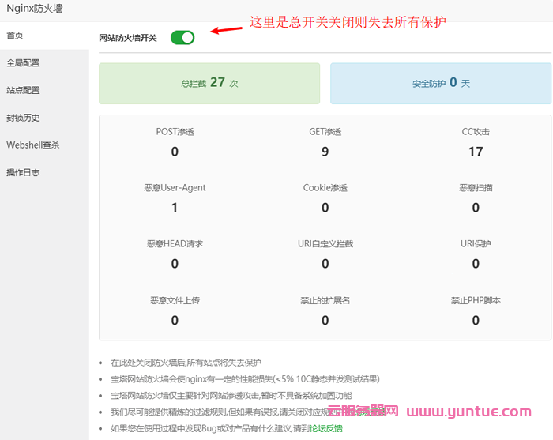Click the 恶意HEAD请求 statistic

(175, 264)
